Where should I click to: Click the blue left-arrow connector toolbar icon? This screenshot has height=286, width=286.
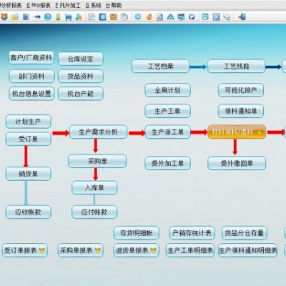tap(36, 17)
